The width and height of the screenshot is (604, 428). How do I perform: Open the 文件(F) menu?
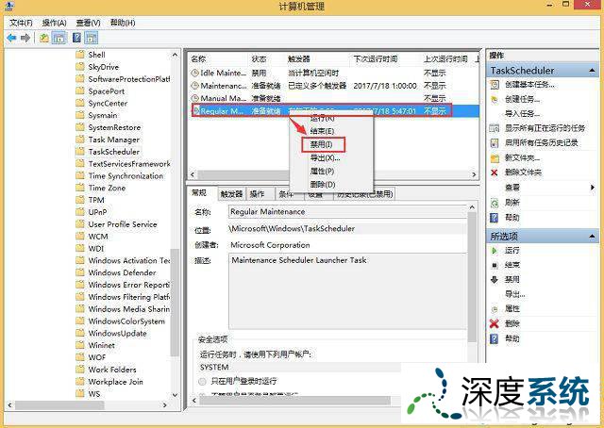tap(21, 23)
